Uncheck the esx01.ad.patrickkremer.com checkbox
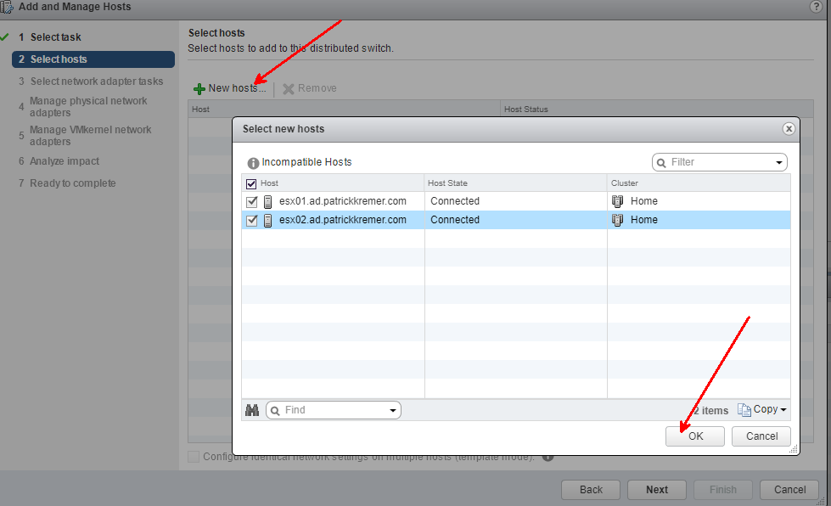 point(251,202)
